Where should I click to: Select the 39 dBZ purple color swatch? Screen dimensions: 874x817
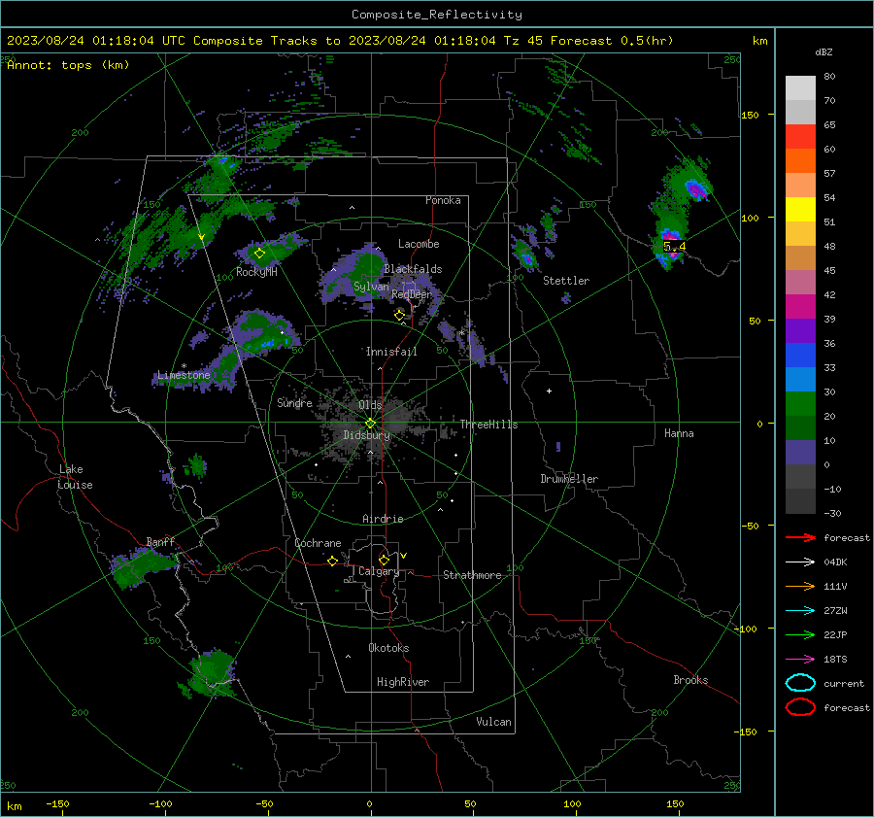[800, 330]
